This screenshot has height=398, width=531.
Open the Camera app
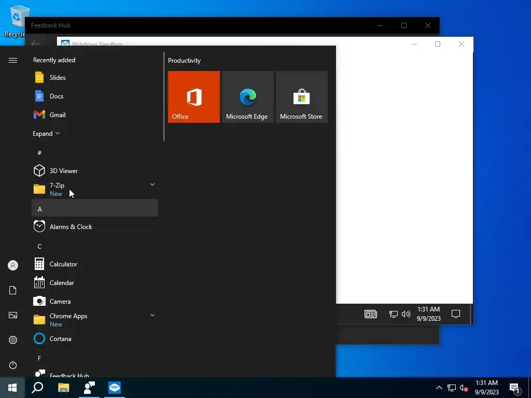(x=95, y=301)
